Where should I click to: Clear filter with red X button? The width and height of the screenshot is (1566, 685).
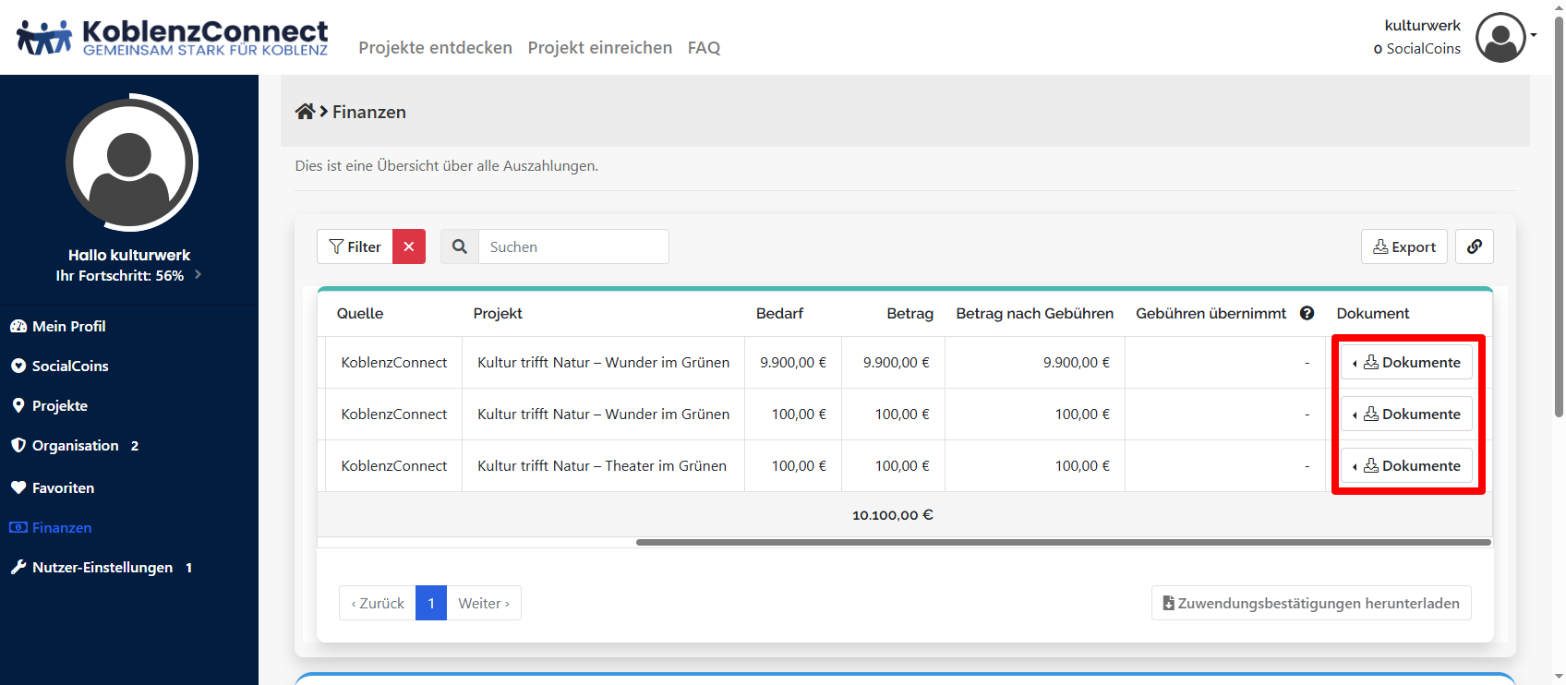pos(408,246)
